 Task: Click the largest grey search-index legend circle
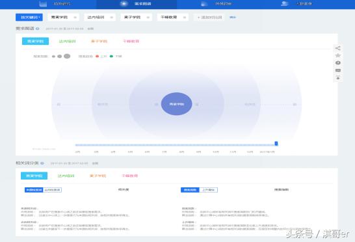point(67,56)
